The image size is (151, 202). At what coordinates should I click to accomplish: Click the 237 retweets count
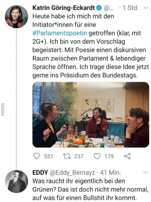coord(79,156)
